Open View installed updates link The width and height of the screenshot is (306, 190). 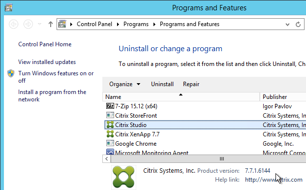point(47,62)
